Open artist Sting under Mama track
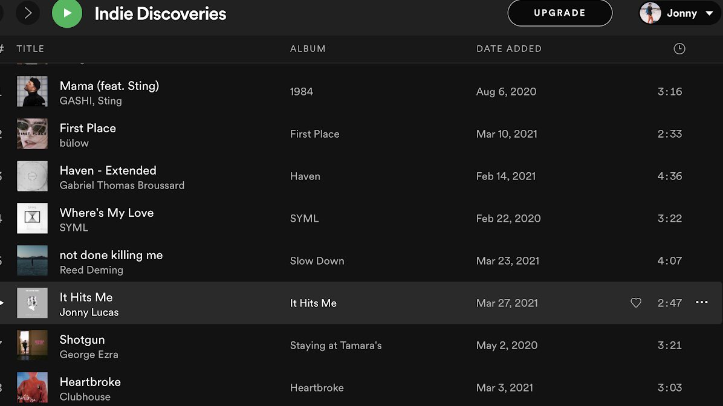This screenshot has width=723, height=406. [x=110, y=101]
